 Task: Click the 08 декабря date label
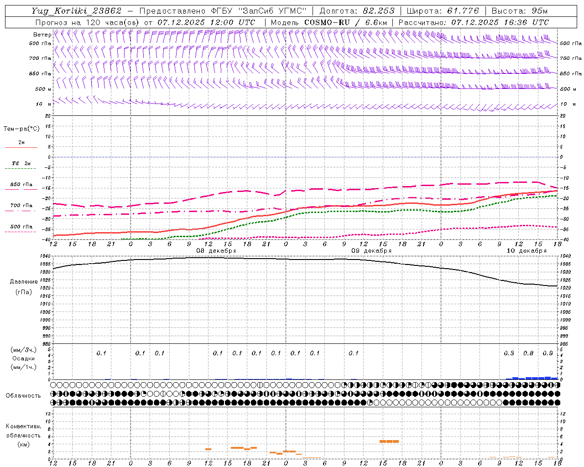click(216, 250)
